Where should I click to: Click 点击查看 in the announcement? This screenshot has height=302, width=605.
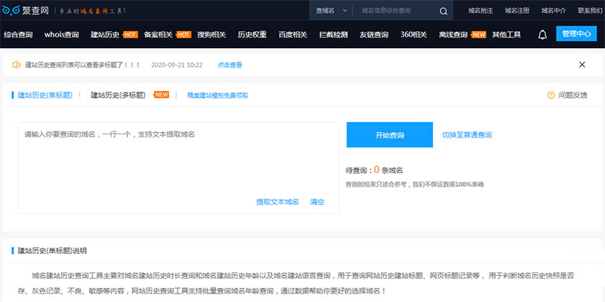pos(230,65)
